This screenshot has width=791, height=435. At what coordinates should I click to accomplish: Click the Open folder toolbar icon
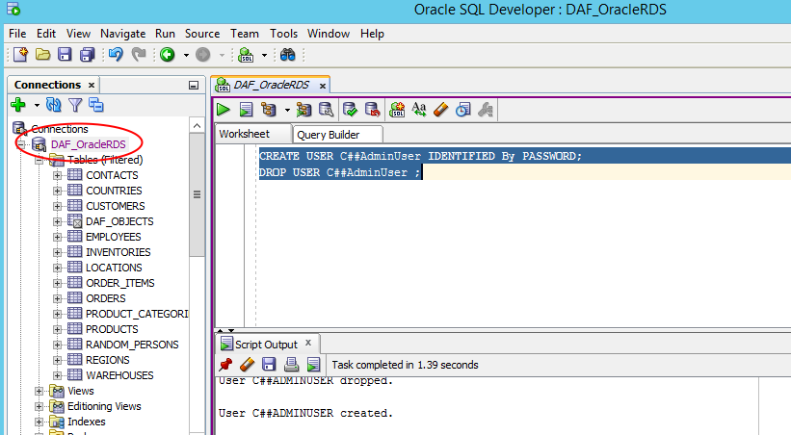[x=43, y=55]
